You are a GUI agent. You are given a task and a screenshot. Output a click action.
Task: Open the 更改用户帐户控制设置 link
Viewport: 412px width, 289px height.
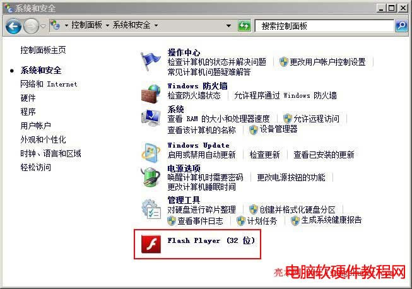click(x=327, y=62)
